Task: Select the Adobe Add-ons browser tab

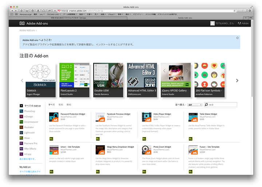Action: point(185,18)
